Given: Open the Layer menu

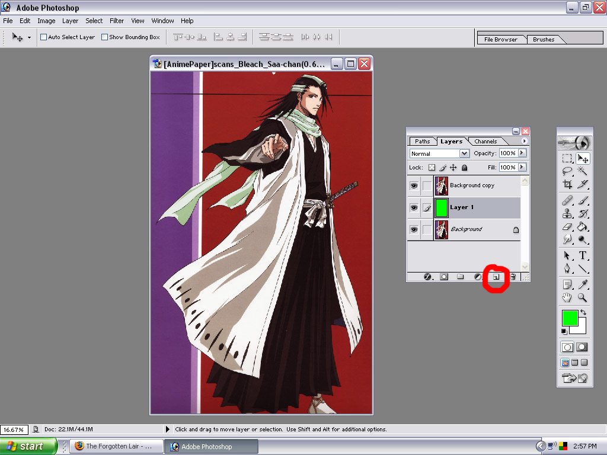Looking at the screenshot, I should pyautogui.click(x=70, y=21).
